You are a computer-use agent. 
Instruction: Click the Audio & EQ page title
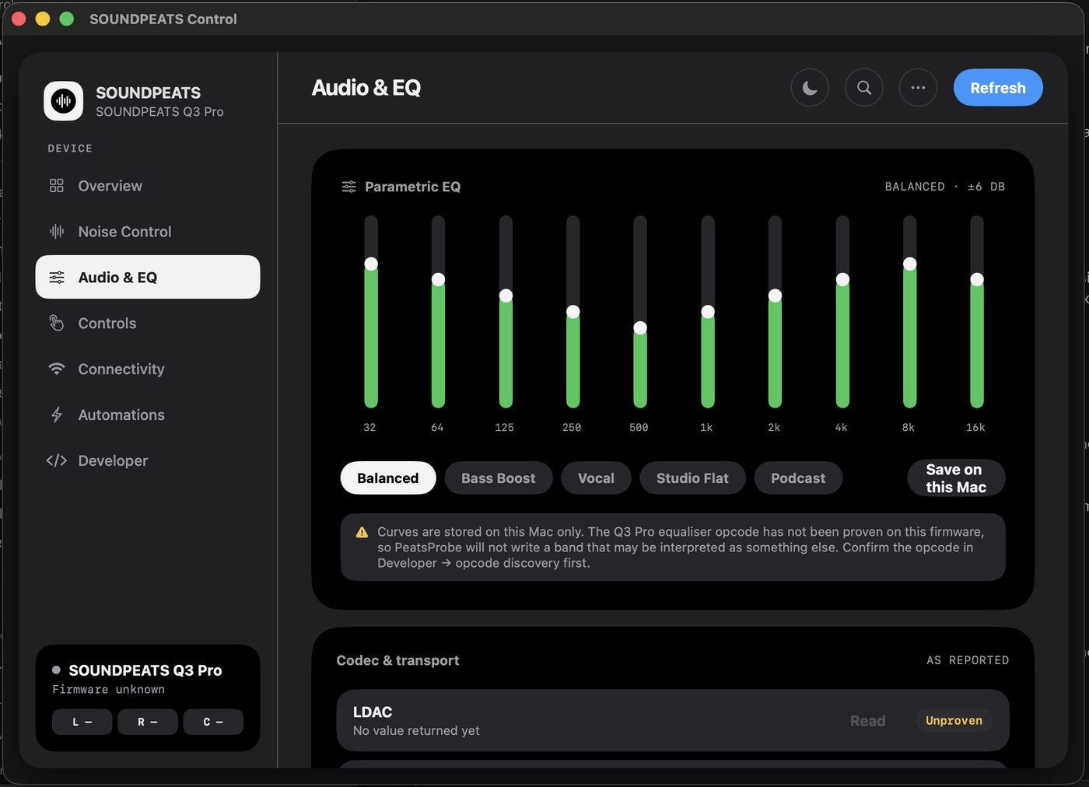point(366,88)
